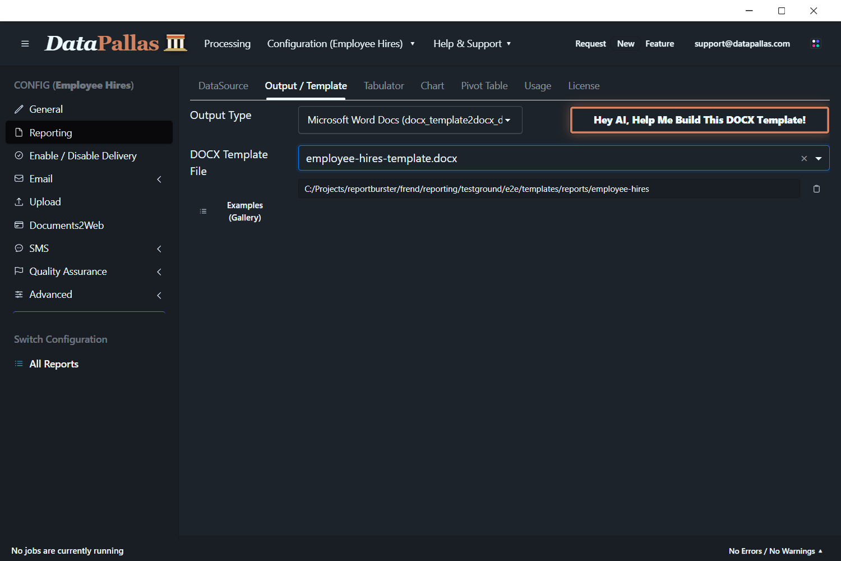This screenshot has width=841, height=561.
Task: Click the upload arrow icon beside Upload
Action: 19,201
